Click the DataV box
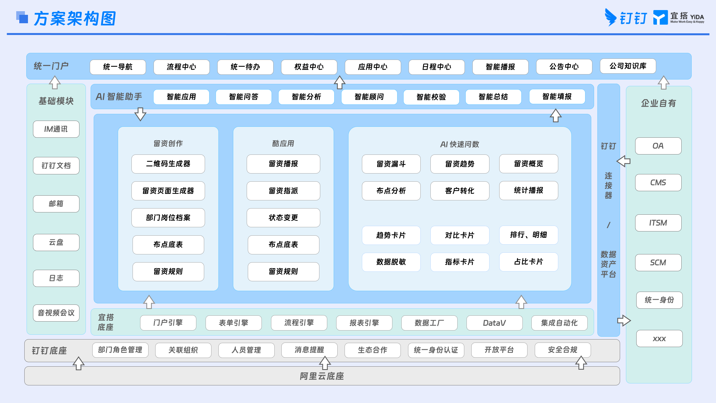716x403 pixels. (x=494, y=323)
